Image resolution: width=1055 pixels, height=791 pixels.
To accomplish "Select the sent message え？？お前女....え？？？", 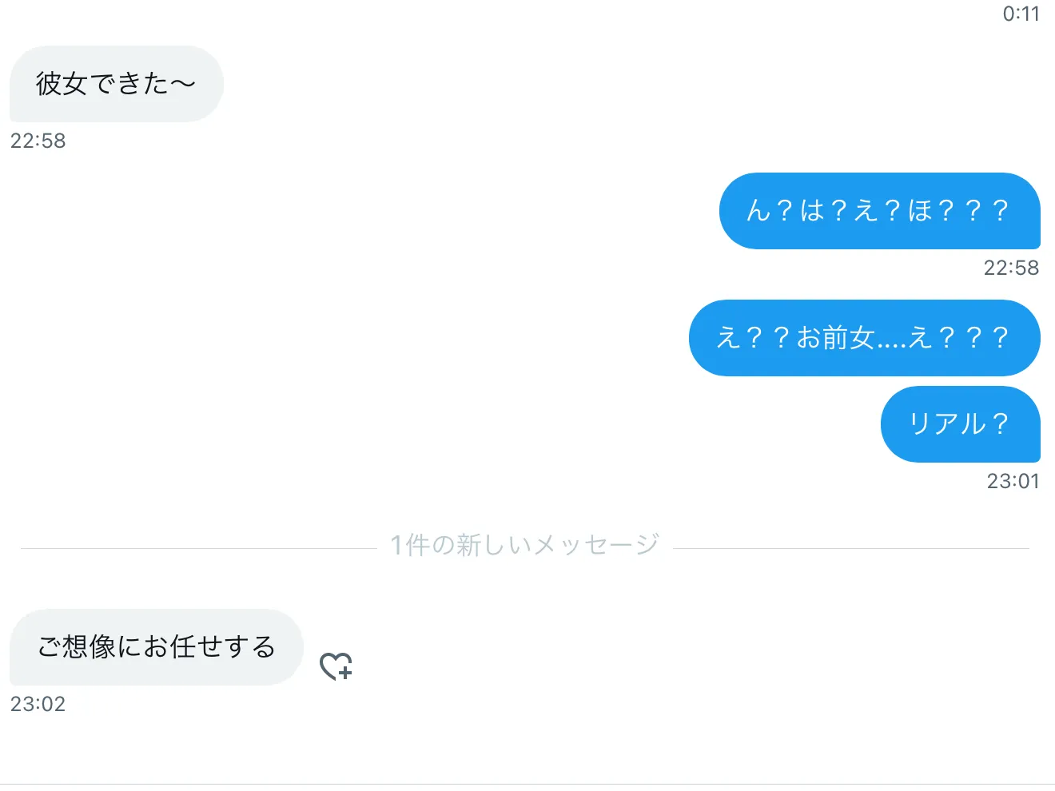I will 864,338.
